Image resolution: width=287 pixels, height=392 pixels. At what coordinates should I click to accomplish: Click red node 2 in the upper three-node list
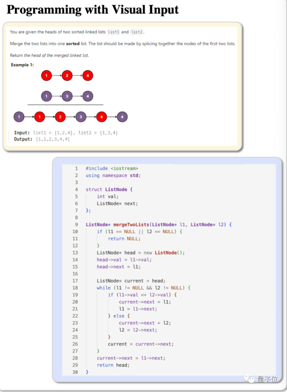(x=67, y=76)
